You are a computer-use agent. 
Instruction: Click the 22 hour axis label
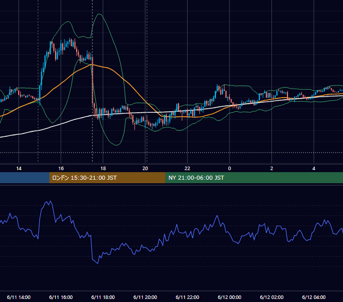[x=187, y=169]
